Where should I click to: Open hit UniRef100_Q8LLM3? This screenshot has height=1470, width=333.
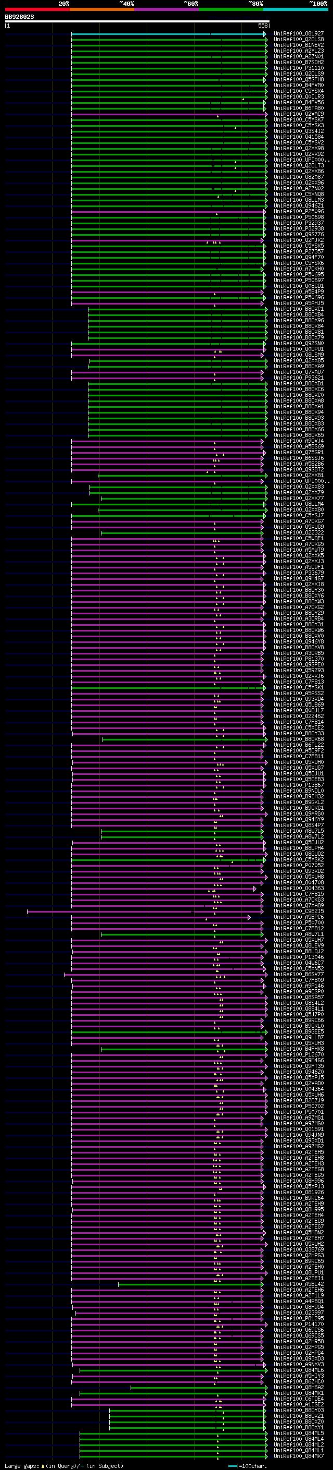(299, 200)
